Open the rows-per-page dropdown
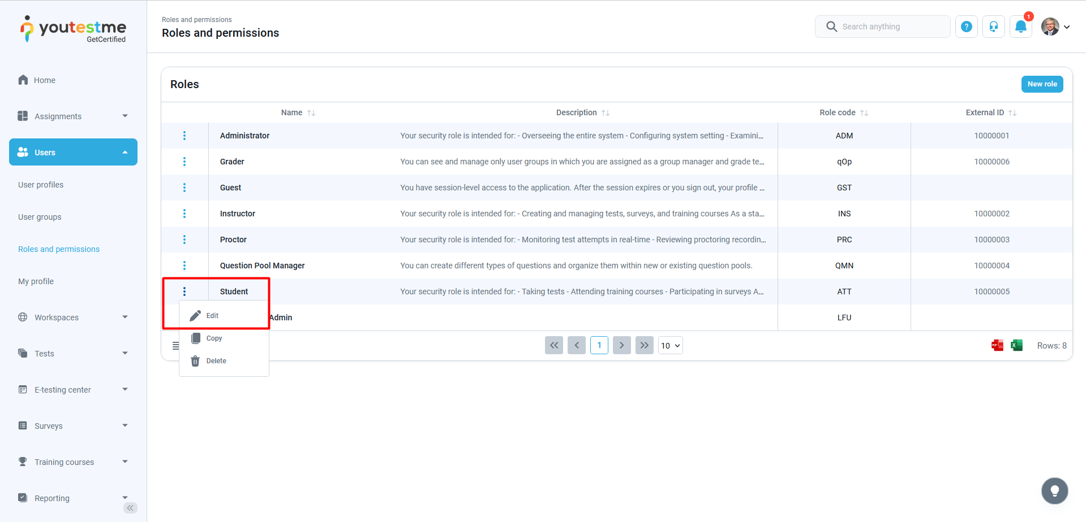1086x522 pixels. pyautogui.click(x=670, y=346)
